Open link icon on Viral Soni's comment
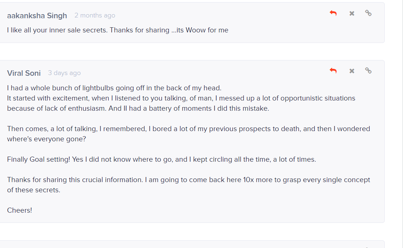 pos(368,71)
